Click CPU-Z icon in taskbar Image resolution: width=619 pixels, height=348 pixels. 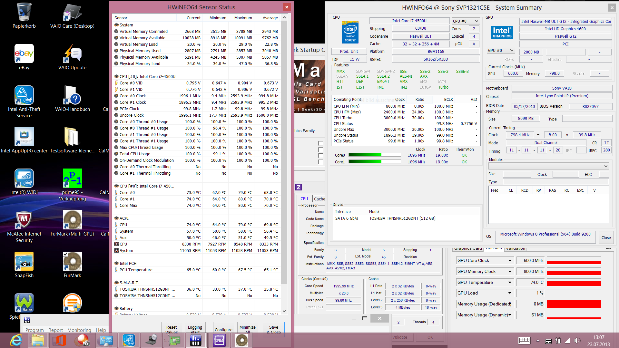click(x=219, y=340)
